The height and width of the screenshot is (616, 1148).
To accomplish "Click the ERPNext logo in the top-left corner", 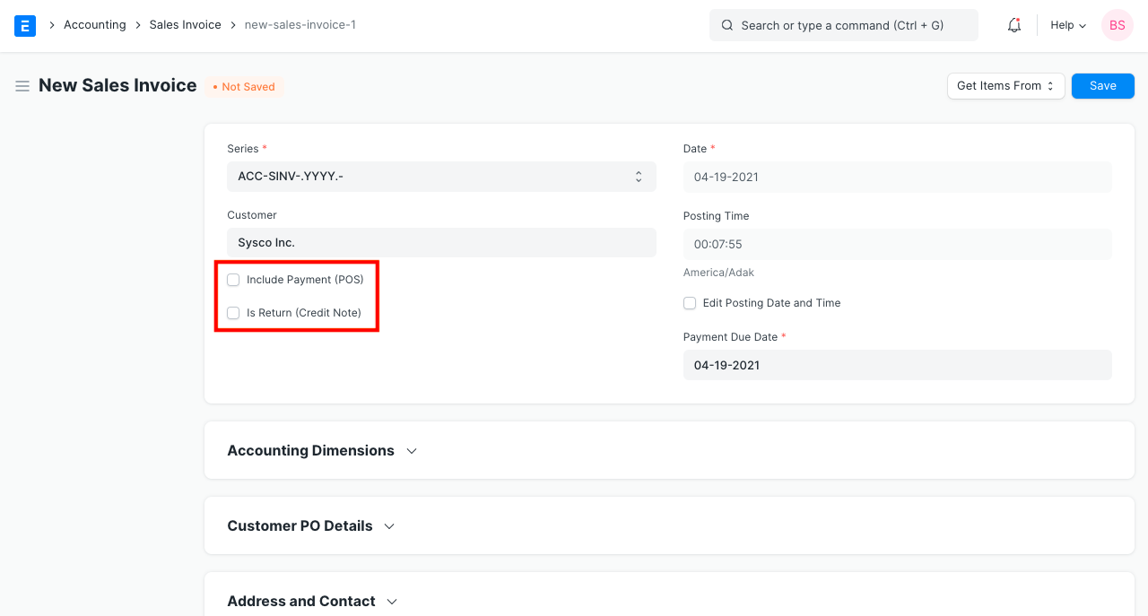I will click(x=24, y=25).
